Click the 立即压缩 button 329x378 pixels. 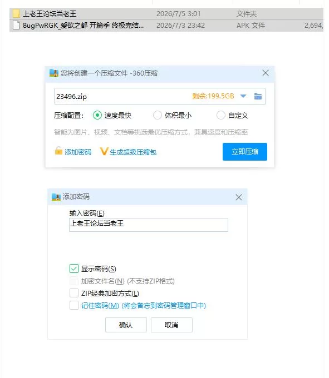click(245, 152)
